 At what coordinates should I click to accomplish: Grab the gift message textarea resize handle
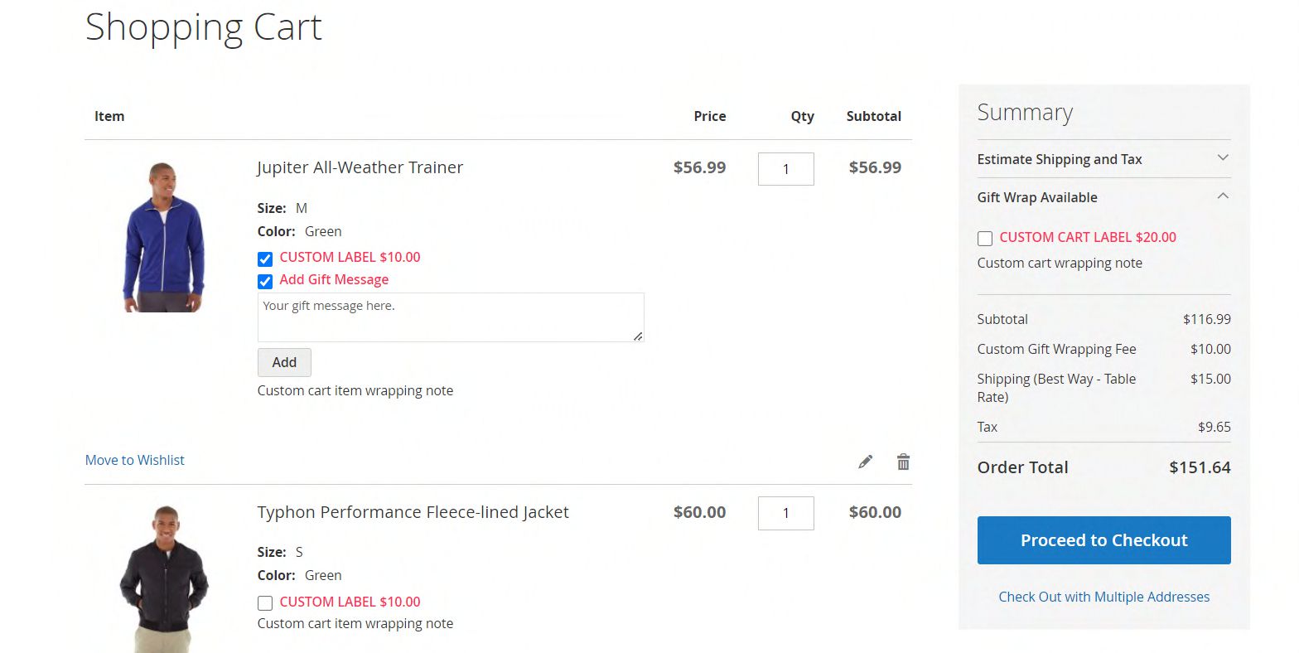[638, 336]
